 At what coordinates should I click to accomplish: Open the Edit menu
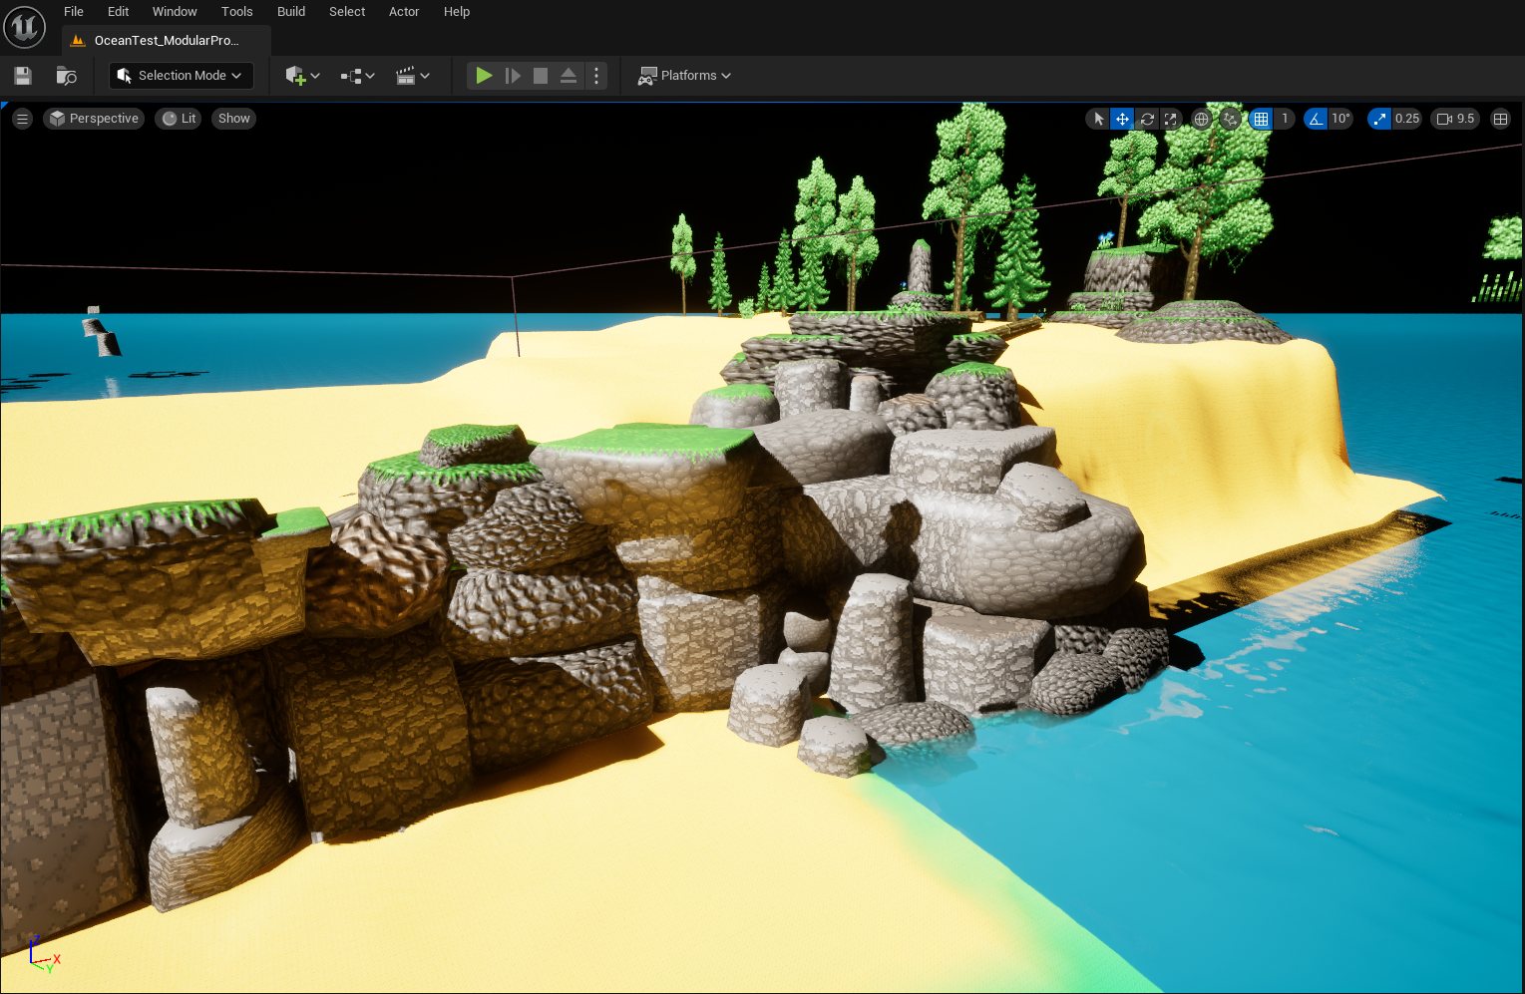(x=118, y=12)
